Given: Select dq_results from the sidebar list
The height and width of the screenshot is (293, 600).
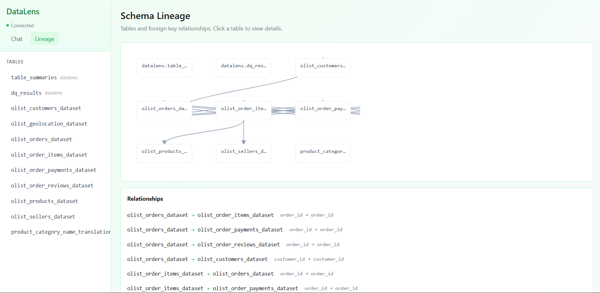Looking at the screenshot, I should tap(26, 93).
